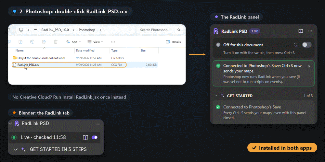Click the sparkle icon beside GET STARTED heading

click(222, 96)
